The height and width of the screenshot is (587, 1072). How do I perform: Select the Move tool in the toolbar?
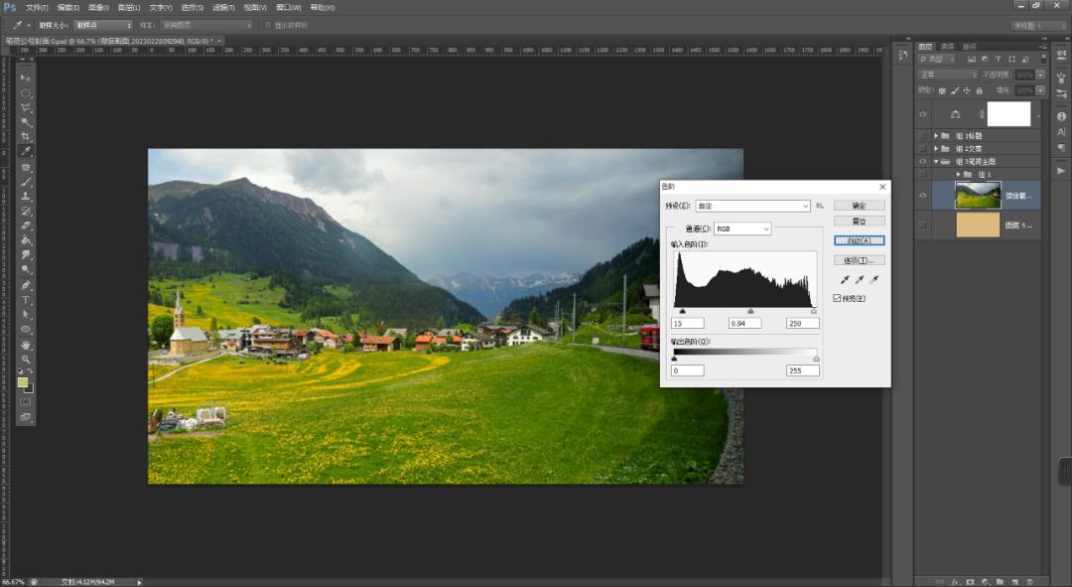(26, 77)
